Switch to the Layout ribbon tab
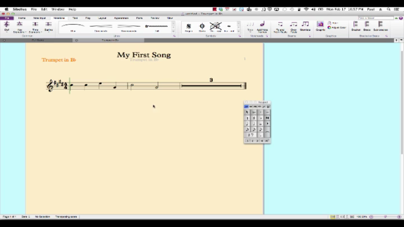Image resolution: width=404 pixels, height=227 pixels. click(102, 18)
